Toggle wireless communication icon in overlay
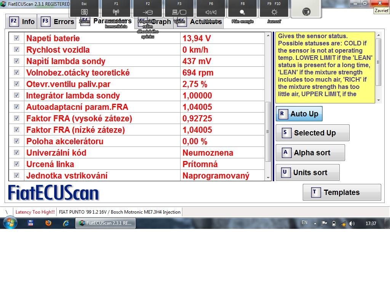Screen dimensions: 390x293 pyautogui.click(x=116, y=12)
